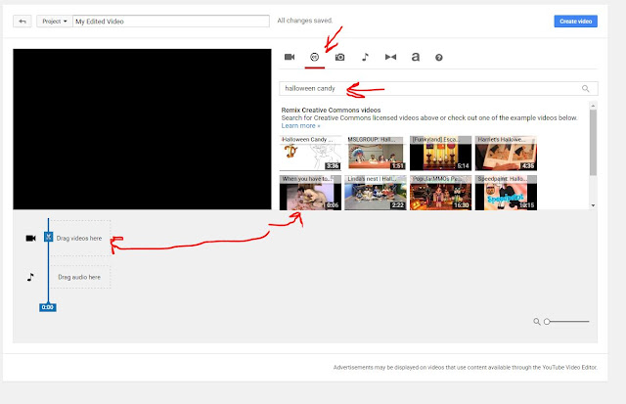Select the Harriet's Hallowe... video thumbnail
This screenshot has width=626, height=404.
pyautogui.click(x=506, y=154)
